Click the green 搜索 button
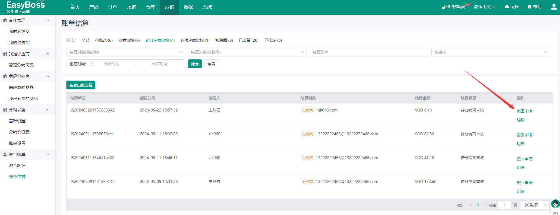Viewport: 560px width, 215px height. pos(195,64)
